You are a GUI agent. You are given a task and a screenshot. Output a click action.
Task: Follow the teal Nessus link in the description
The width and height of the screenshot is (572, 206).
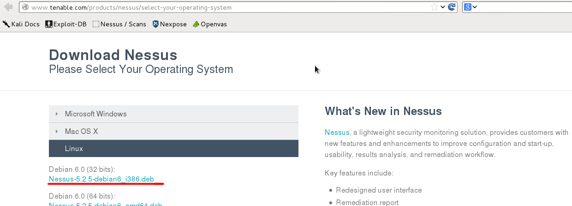pos(337,133)
